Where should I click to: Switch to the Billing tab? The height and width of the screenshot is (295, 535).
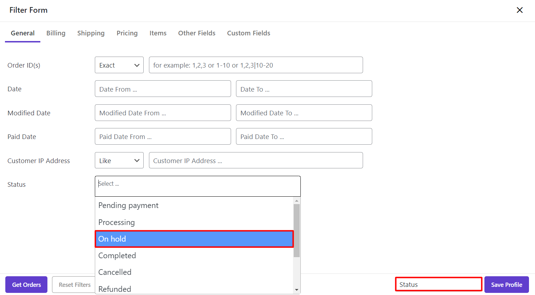pyautogui.click(x=56, y=33)
